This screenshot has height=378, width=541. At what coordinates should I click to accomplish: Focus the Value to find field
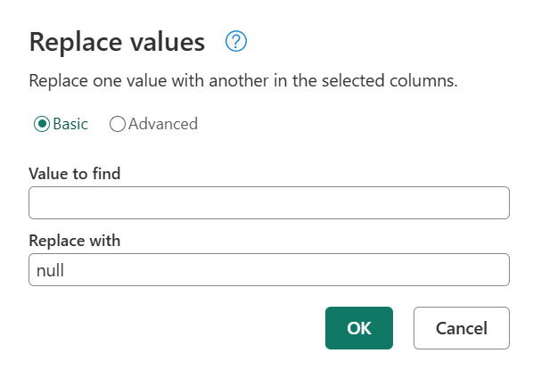tap(268, 202)
